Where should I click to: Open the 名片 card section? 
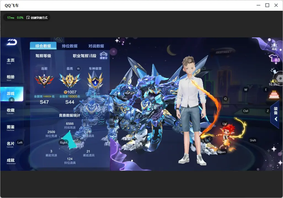pyautogui.click(x=10, y=144)
